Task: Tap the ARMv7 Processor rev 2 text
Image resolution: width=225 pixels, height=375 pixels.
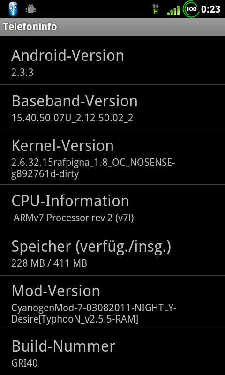Action: pos(74,218)
